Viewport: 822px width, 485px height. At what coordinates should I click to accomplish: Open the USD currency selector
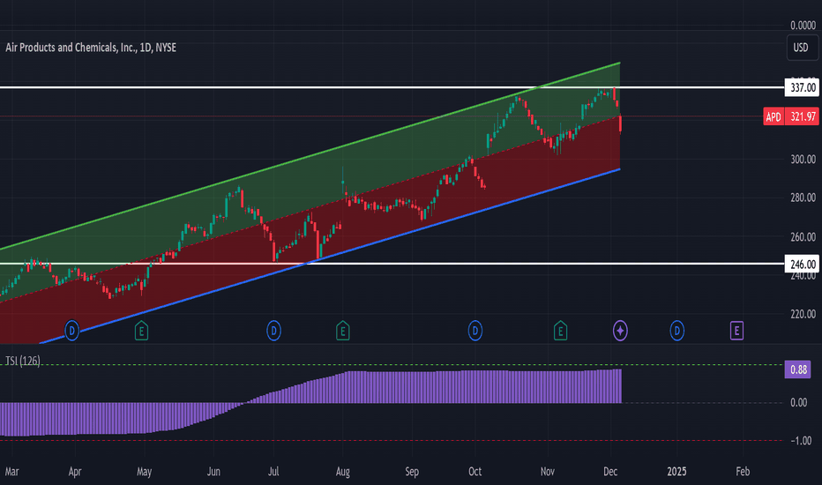click(x=801, y=48)
